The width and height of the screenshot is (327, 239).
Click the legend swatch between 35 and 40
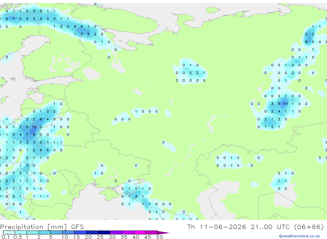coord(128,232)
